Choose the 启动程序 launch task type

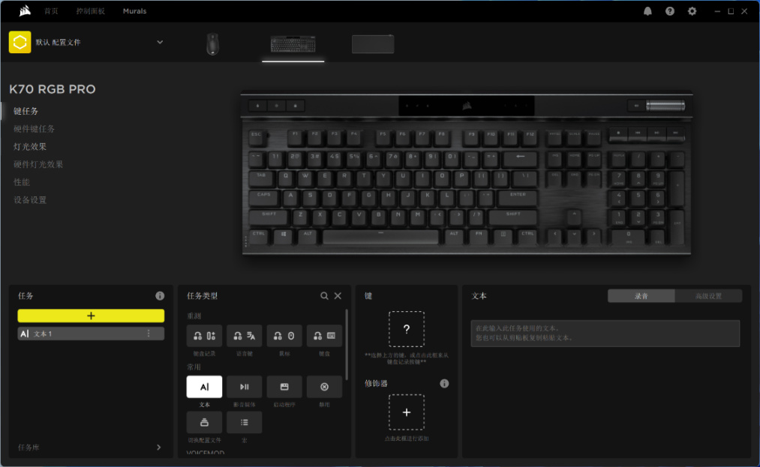click(284, 387)
